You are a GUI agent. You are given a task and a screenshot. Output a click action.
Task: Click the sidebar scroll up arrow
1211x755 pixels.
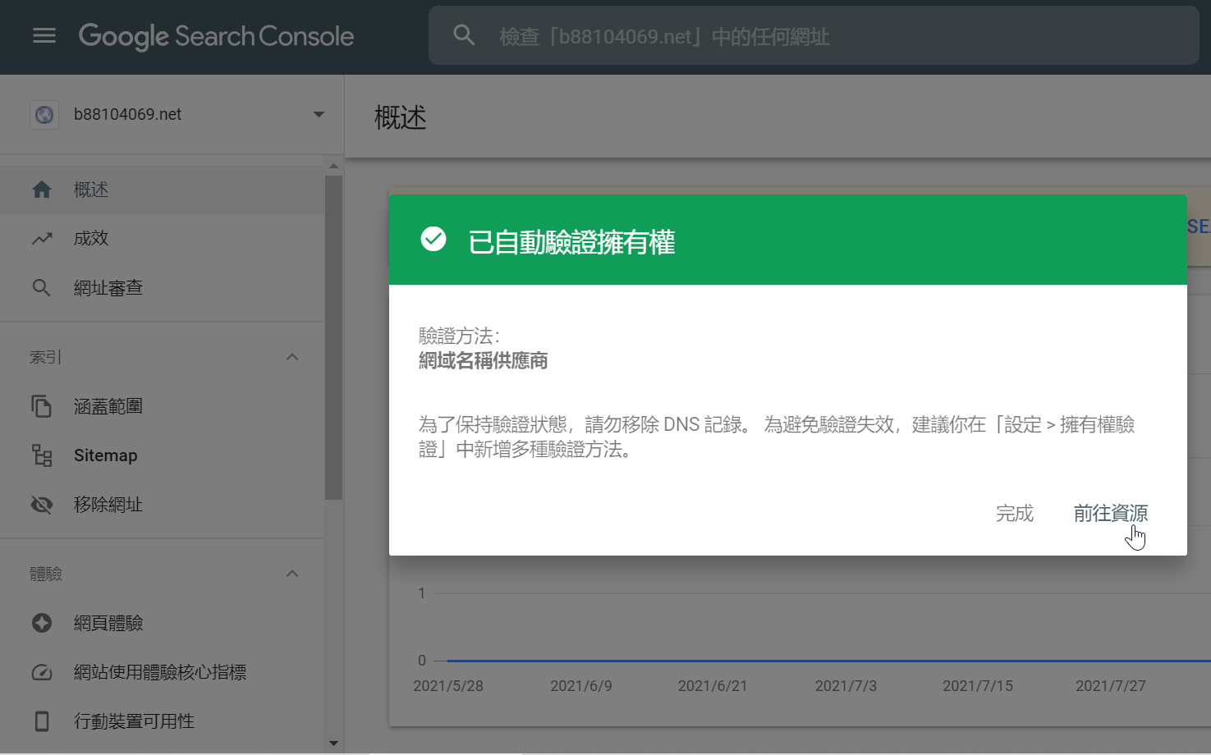tap(333, 166)
